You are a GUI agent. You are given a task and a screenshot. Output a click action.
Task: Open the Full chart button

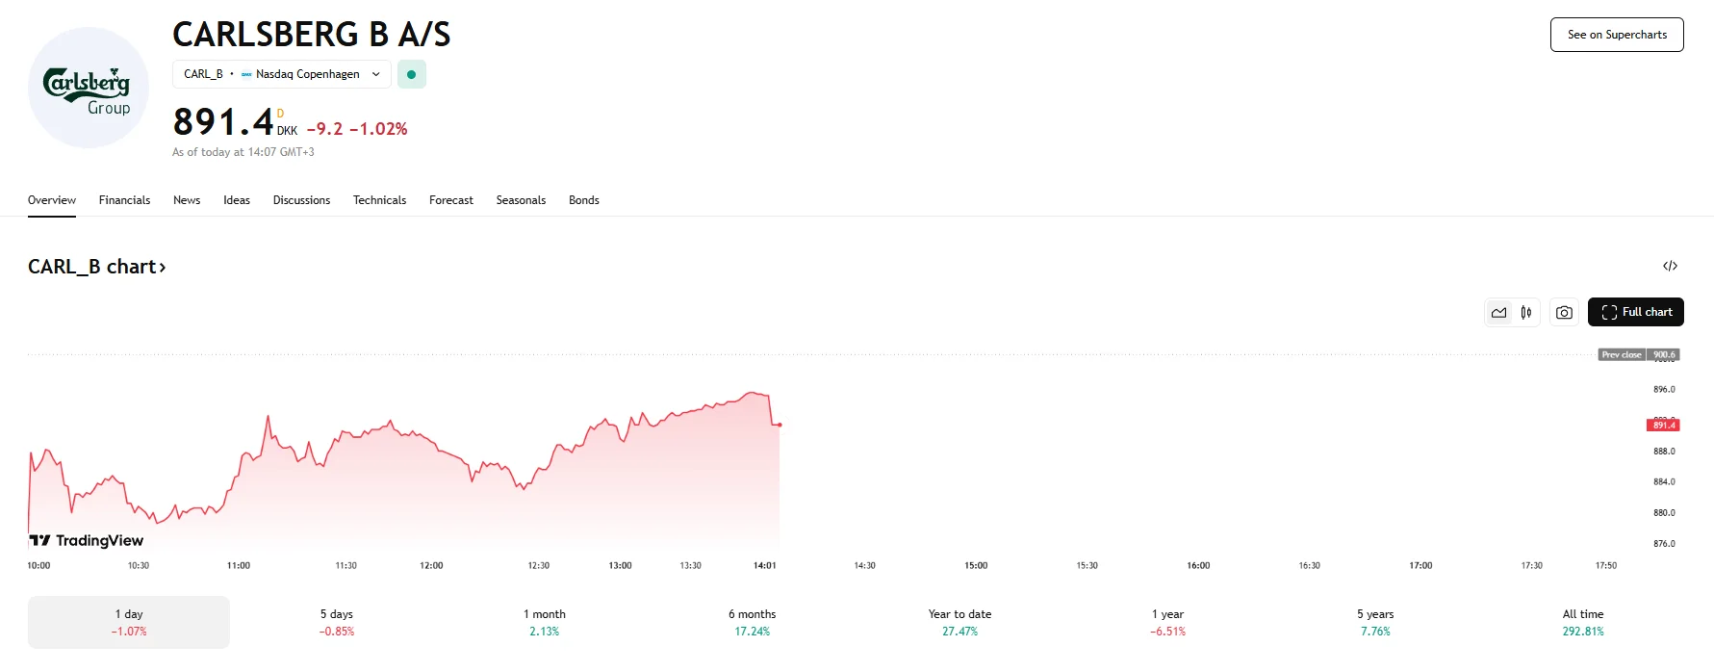tap(1636, 312)
